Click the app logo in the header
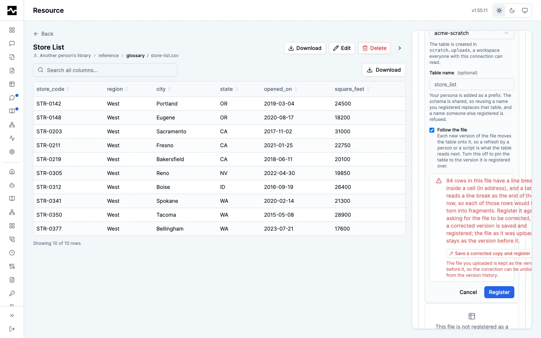The image size is (541, 338). [12, 11]
